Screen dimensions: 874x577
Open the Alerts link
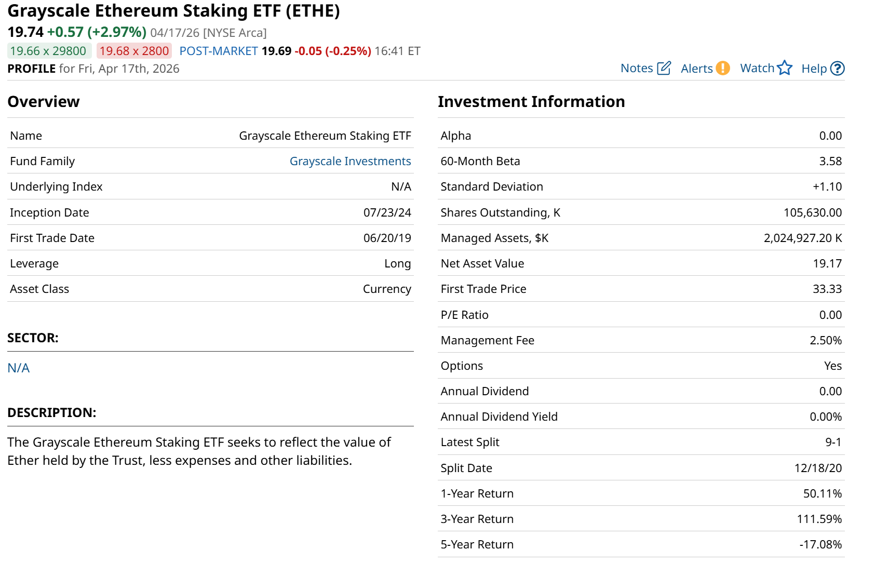(696, 69)
